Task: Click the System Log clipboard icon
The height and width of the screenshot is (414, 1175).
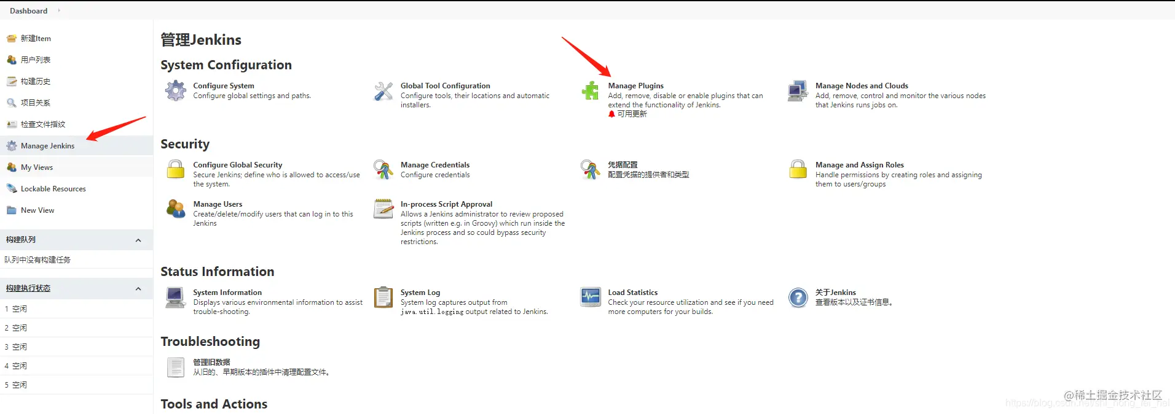Action: tap(383, 297)
